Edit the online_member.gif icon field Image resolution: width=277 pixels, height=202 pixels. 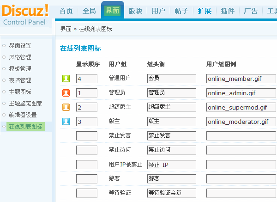tap(241, 79)
